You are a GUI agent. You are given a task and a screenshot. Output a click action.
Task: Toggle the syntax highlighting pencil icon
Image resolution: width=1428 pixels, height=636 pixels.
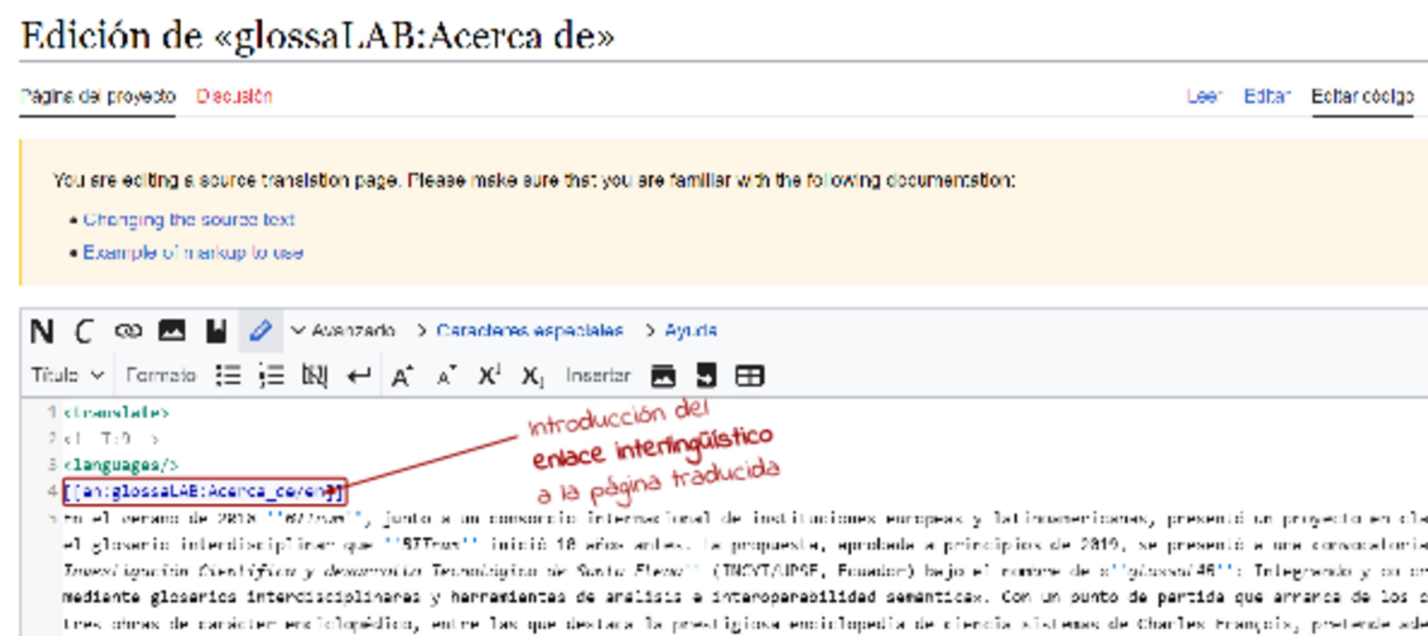pyautogui.click(x=260, y=331)
